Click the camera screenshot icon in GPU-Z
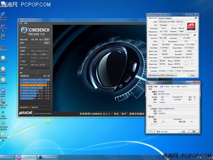The width and height of the screenshot is (213, 160). coord(196,18)
